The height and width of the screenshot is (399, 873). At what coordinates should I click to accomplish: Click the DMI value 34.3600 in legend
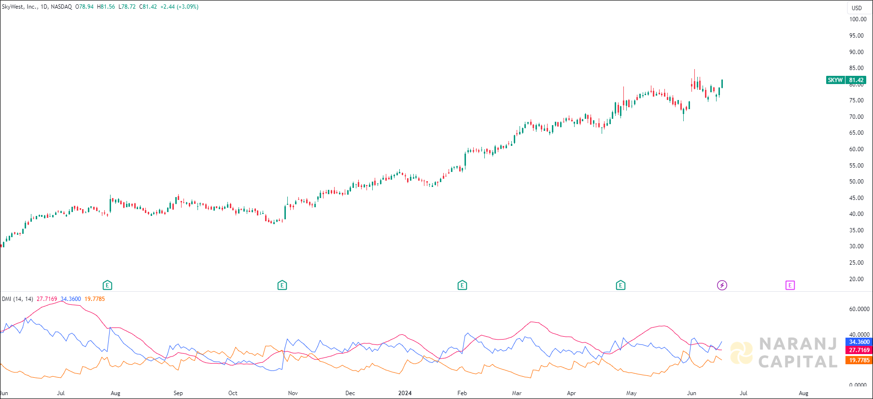tap(70, 299)
